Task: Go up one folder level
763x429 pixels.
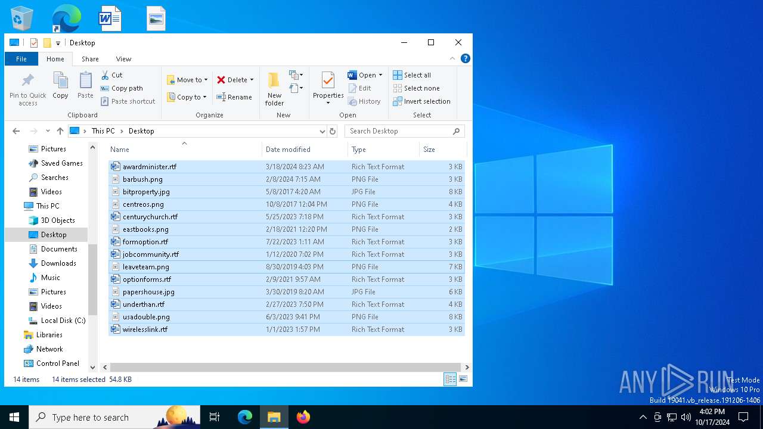Action: pos(60,131)
